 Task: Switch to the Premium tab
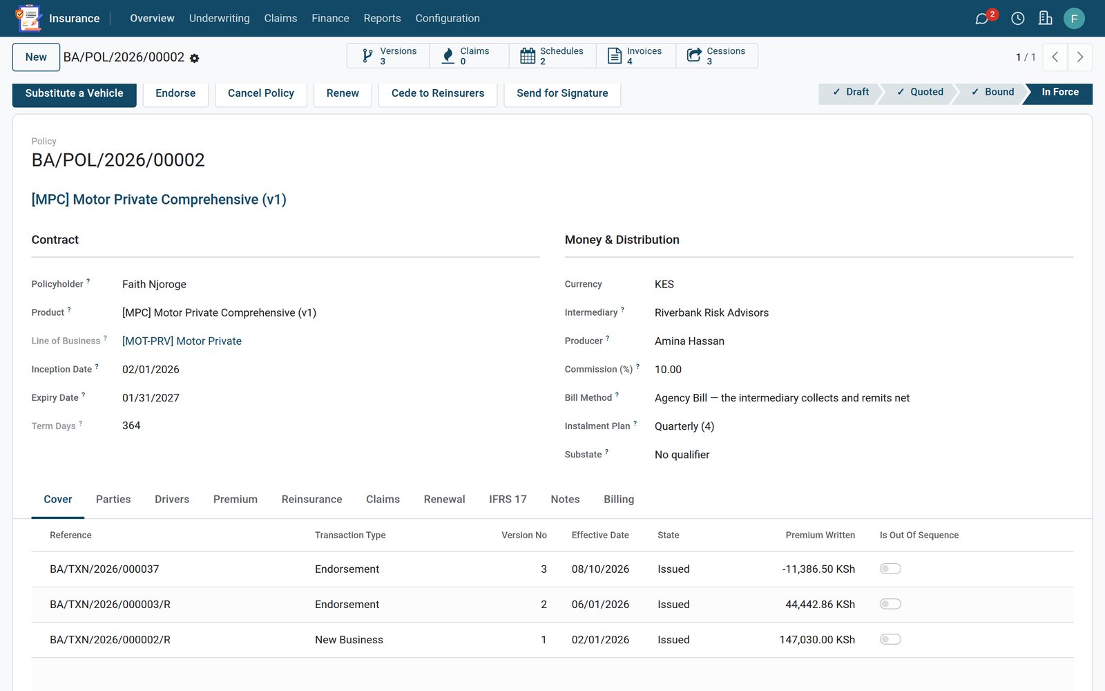pyautogui.click(x=236, y=500)
